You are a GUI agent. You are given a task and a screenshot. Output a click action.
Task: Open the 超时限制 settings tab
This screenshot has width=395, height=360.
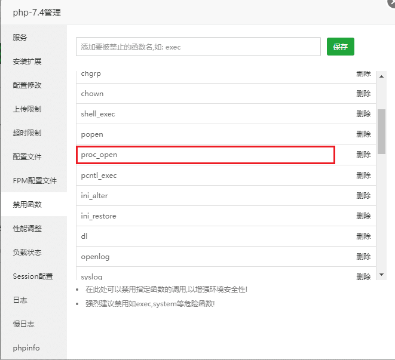[x=27, y=133]
